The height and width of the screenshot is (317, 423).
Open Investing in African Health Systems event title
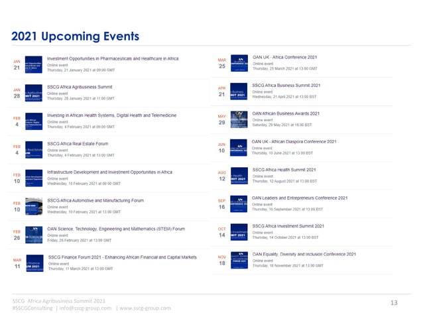tap(111, 115)
